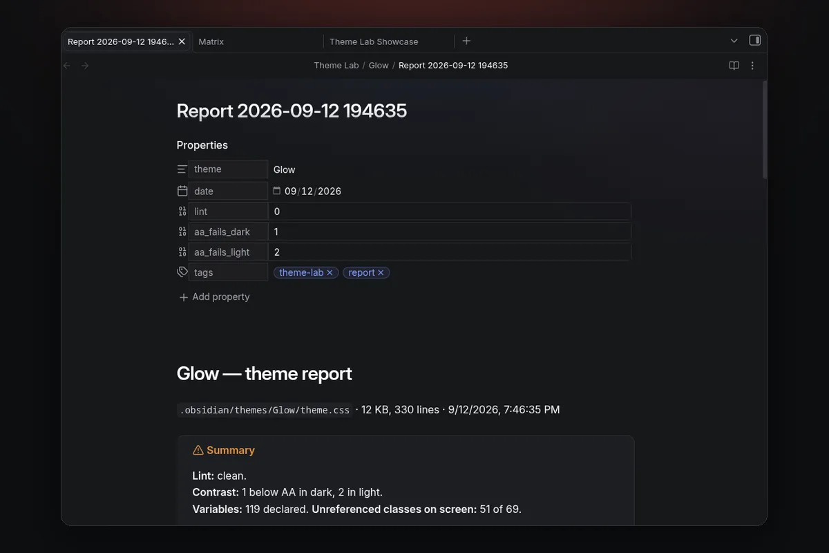This screenshot has height=553, width=829.
Task: Edit the aa_fails_light property name
Action: pyautogui.click(x=228, y=252)
